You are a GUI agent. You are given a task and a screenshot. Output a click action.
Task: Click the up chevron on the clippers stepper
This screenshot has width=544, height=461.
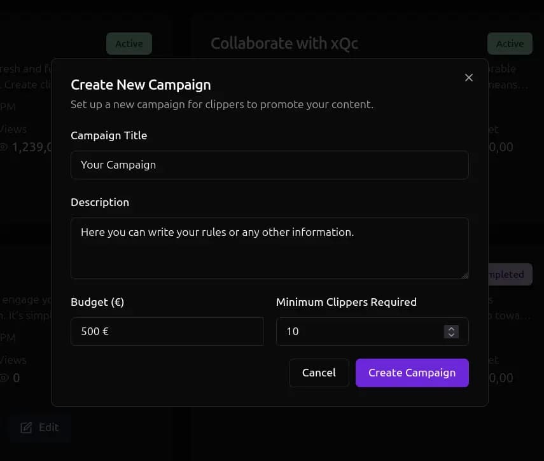[x=451, y=329]
